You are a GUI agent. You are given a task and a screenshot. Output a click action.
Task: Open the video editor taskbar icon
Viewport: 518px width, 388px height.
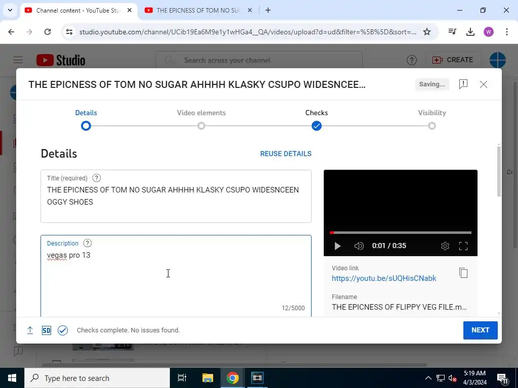257,378
